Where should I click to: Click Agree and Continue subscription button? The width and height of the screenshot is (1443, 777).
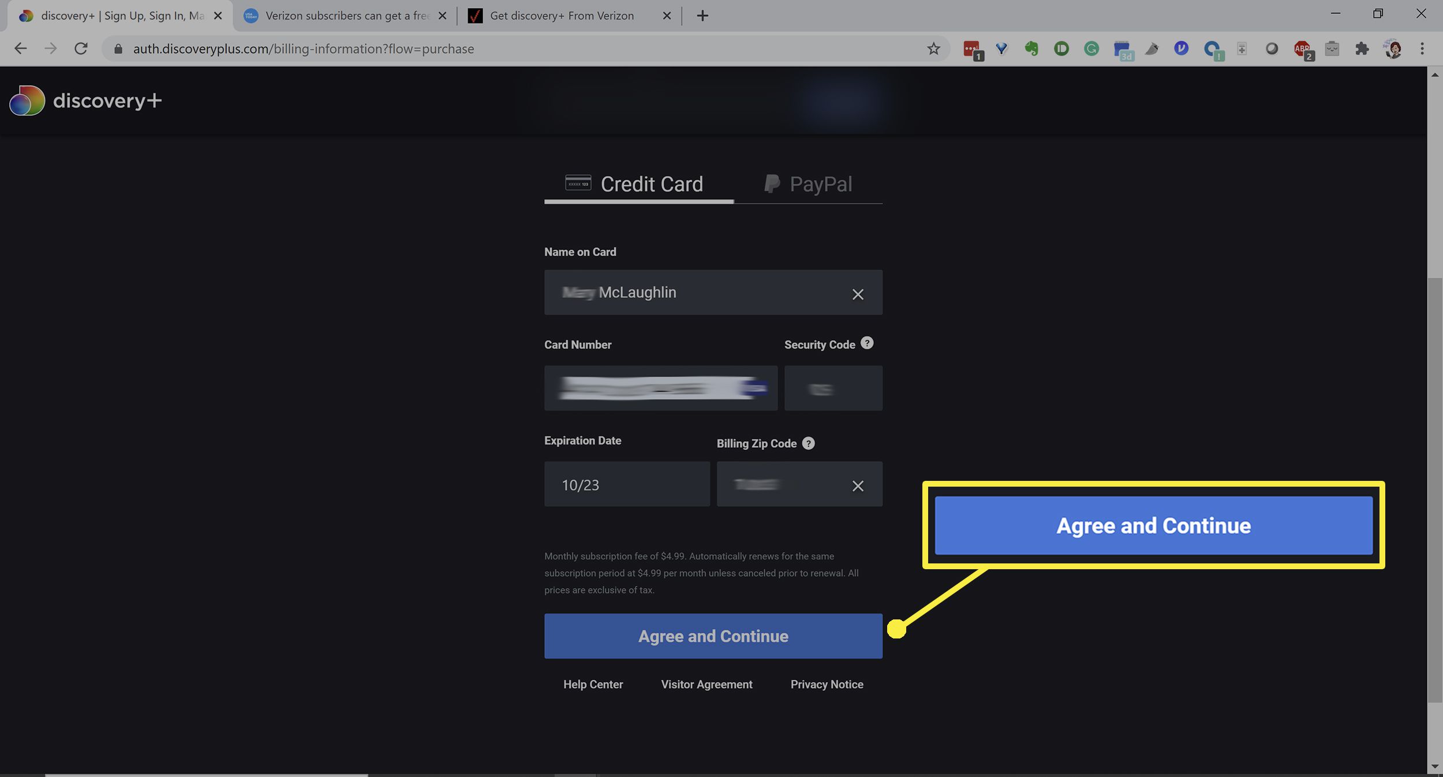pos(712,636)
